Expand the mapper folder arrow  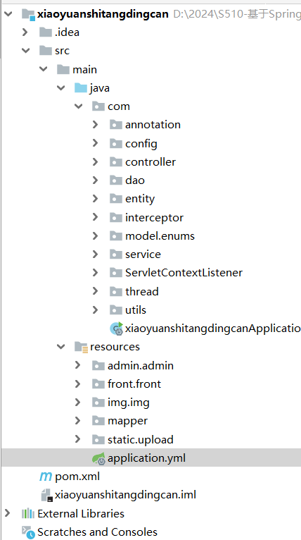(77, 420)
